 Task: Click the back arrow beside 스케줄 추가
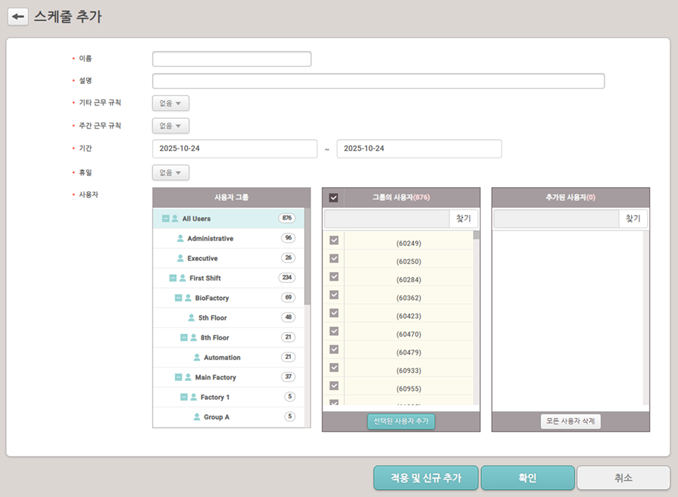[18, 17]
